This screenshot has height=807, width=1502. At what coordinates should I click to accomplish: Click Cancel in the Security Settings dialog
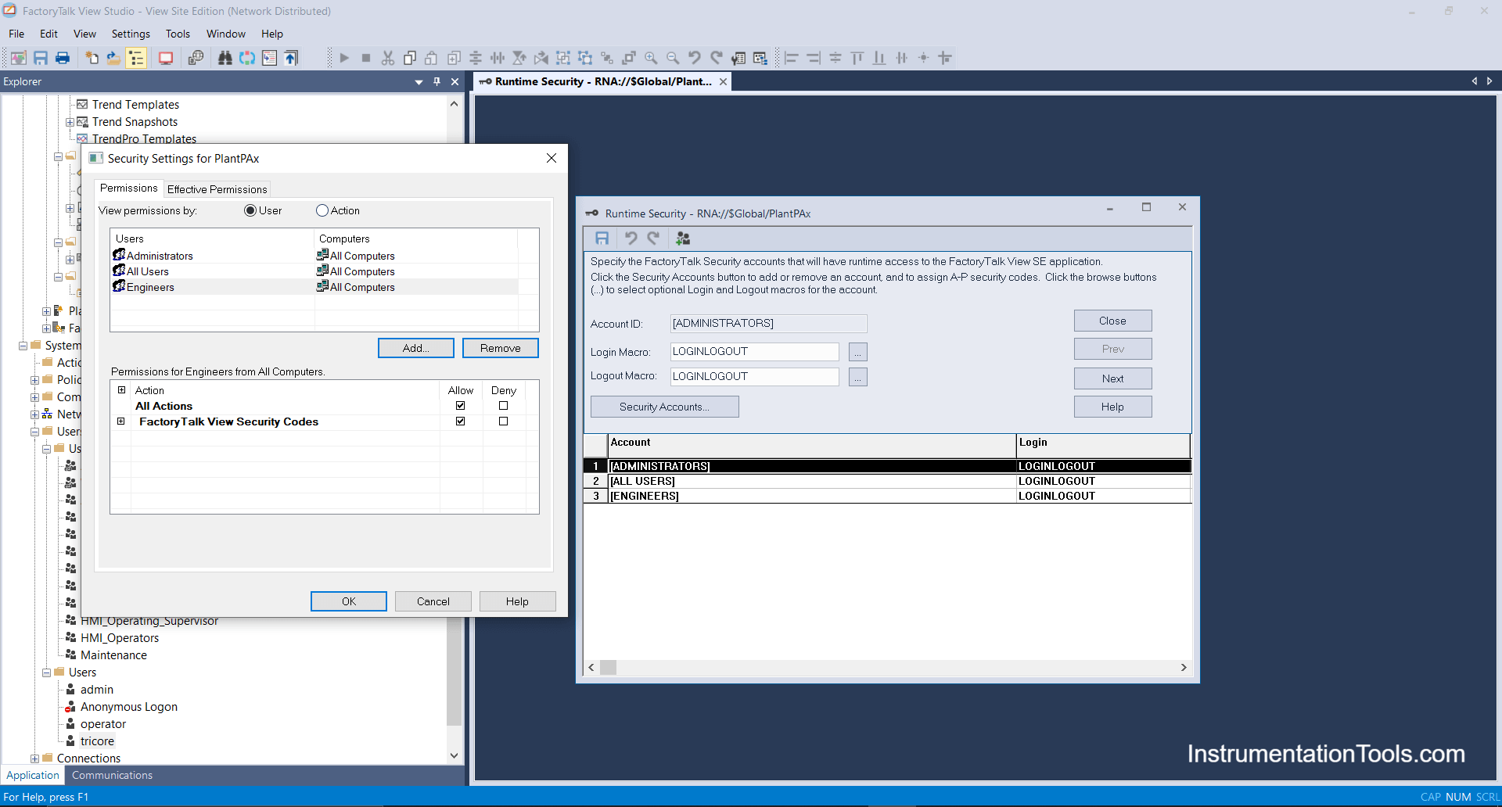pyautogui.click(x=433, y=601)
